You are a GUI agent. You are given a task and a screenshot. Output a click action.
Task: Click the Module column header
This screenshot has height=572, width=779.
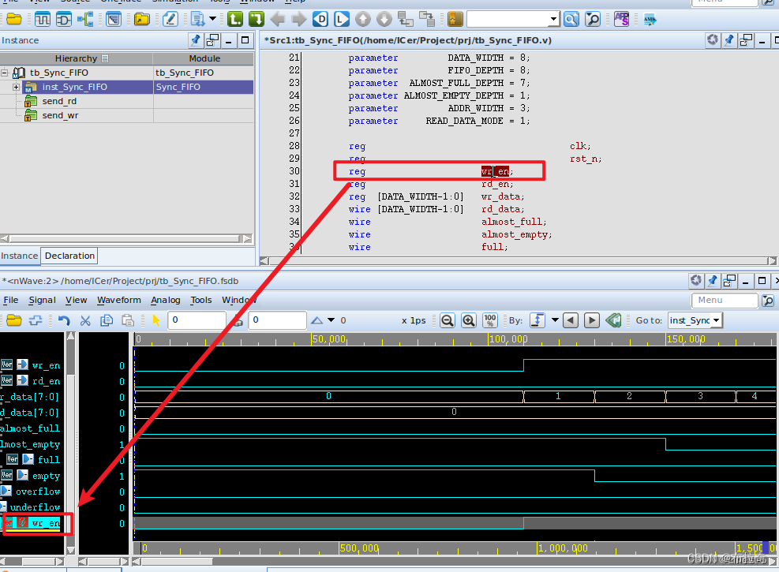click(204, 58)
